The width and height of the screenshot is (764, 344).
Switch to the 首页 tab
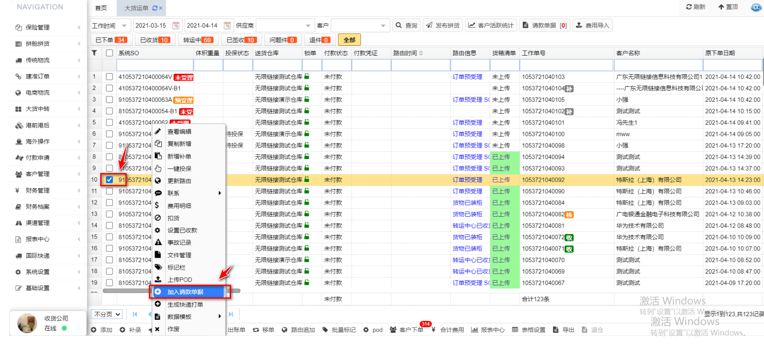tap(101, 8)
